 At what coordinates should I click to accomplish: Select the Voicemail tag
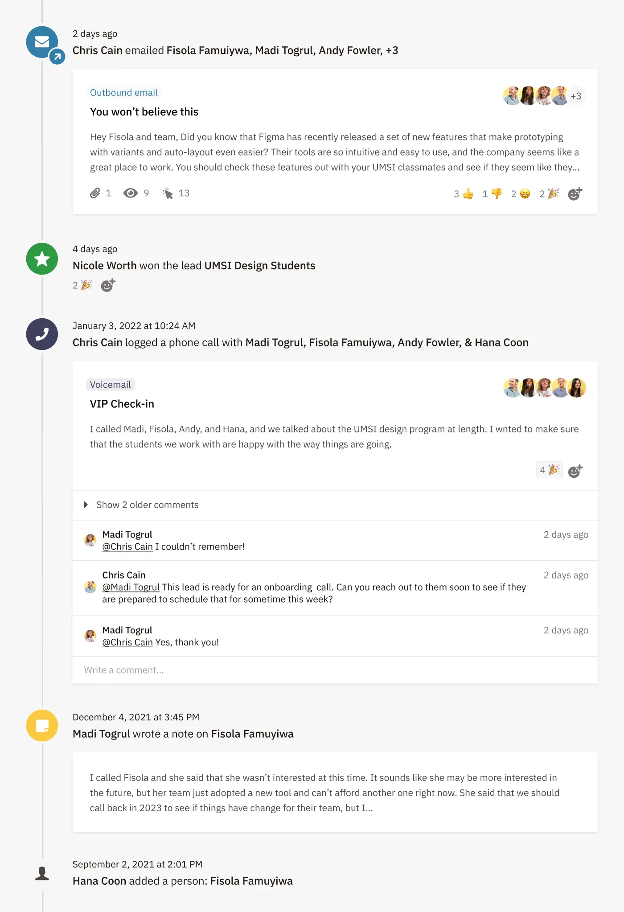point(111,384)
